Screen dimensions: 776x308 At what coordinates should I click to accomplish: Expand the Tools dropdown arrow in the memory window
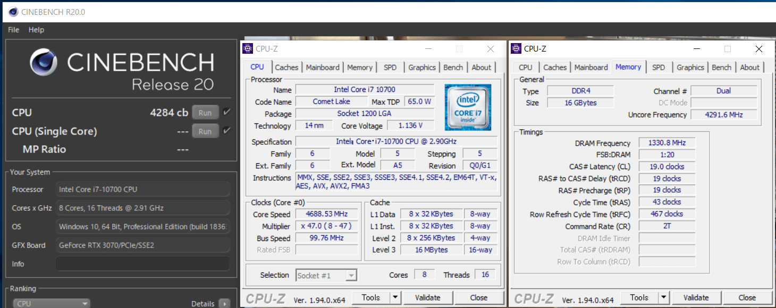click(x=663, y=297)
